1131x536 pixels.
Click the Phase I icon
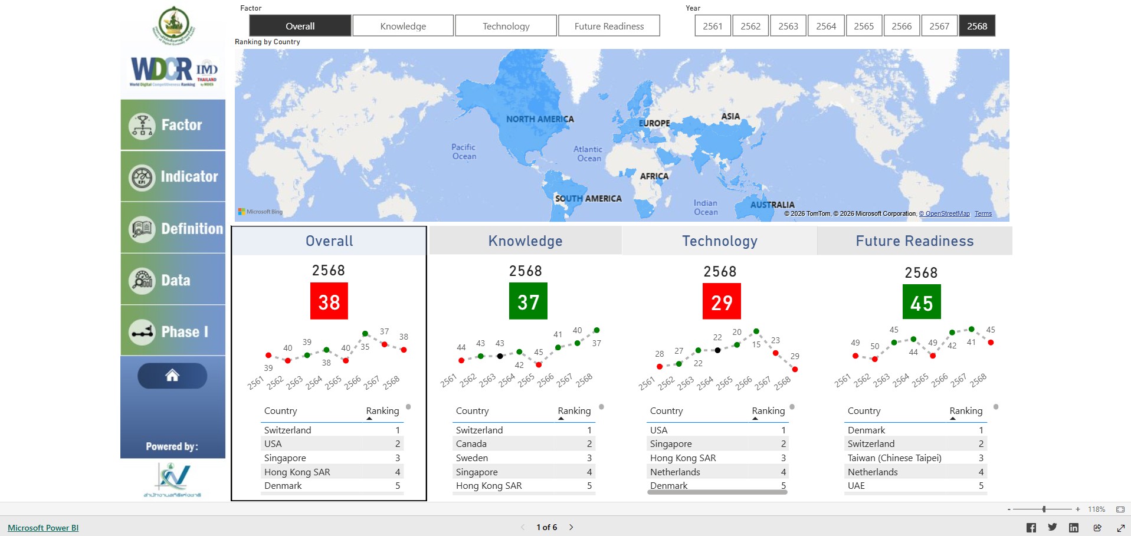(142, 332)
